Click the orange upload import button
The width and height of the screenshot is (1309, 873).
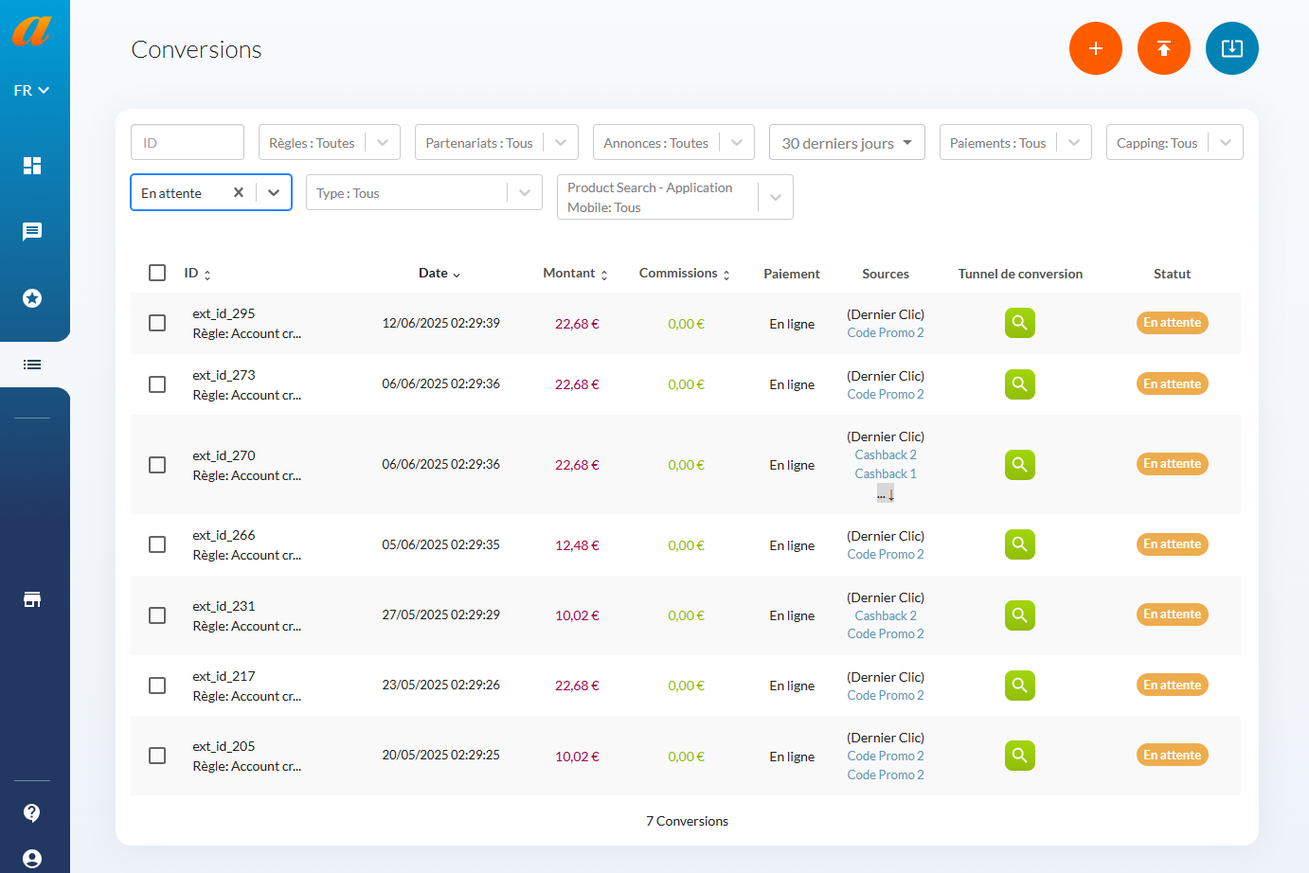coord(1164,48)
